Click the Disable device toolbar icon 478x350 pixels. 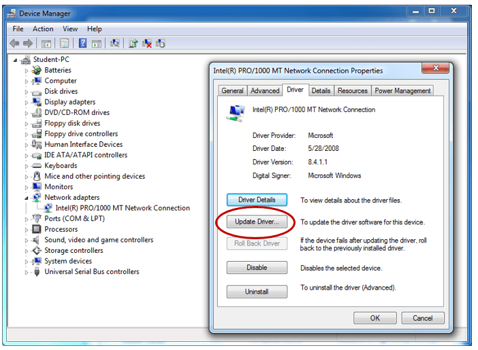(x=161, y=43)
